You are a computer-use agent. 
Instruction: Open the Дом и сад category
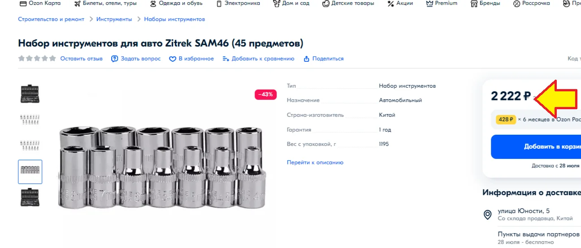tap(291, 3)
